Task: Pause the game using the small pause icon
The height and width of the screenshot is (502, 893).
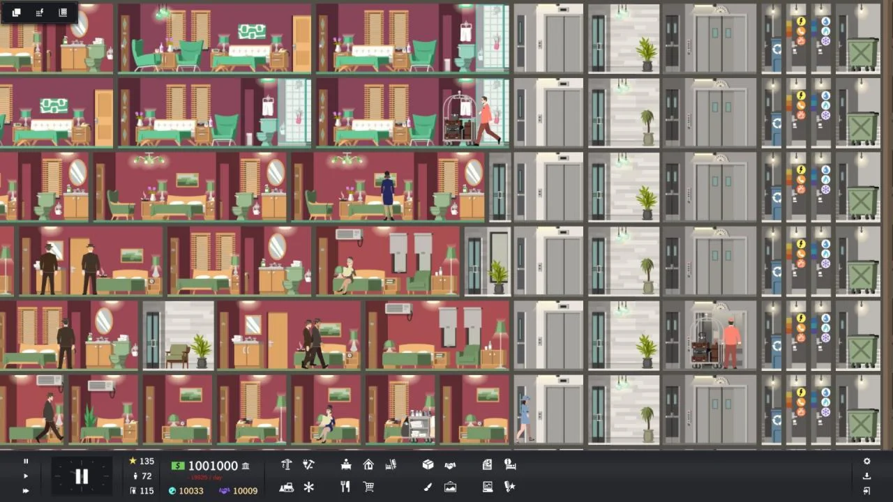Action: point(27,461)
